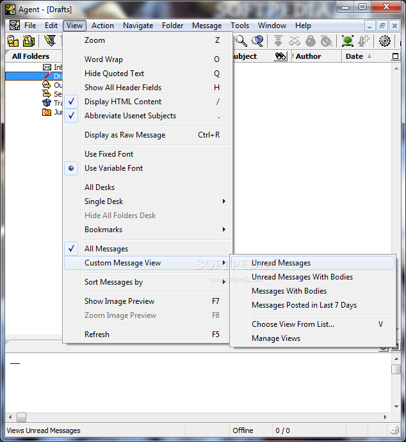Viewport: 406px width, 442px height.
Task: Choose Messages With Bodies view
Action: pyautogui.click(x=313, y=291)
